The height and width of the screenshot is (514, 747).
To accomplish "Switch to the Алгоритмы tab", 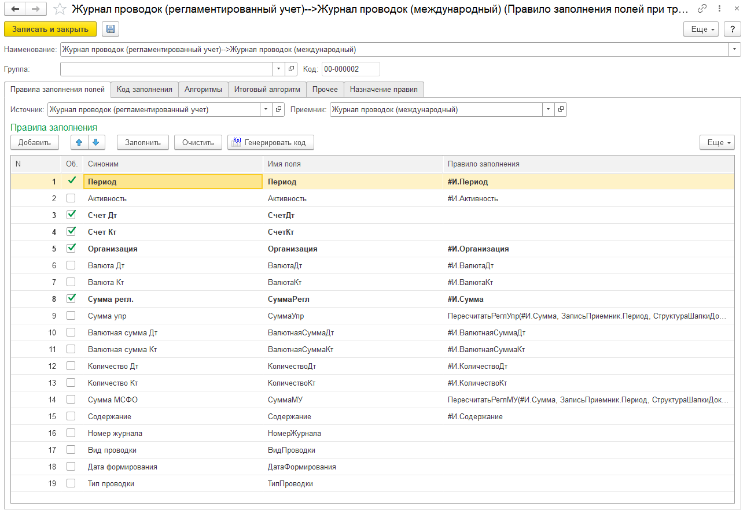I will (203, 90).
